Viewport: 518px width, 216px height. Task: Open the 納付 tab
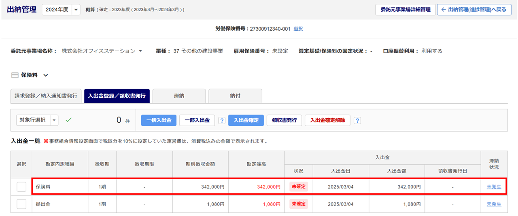[x=235, y=96]
